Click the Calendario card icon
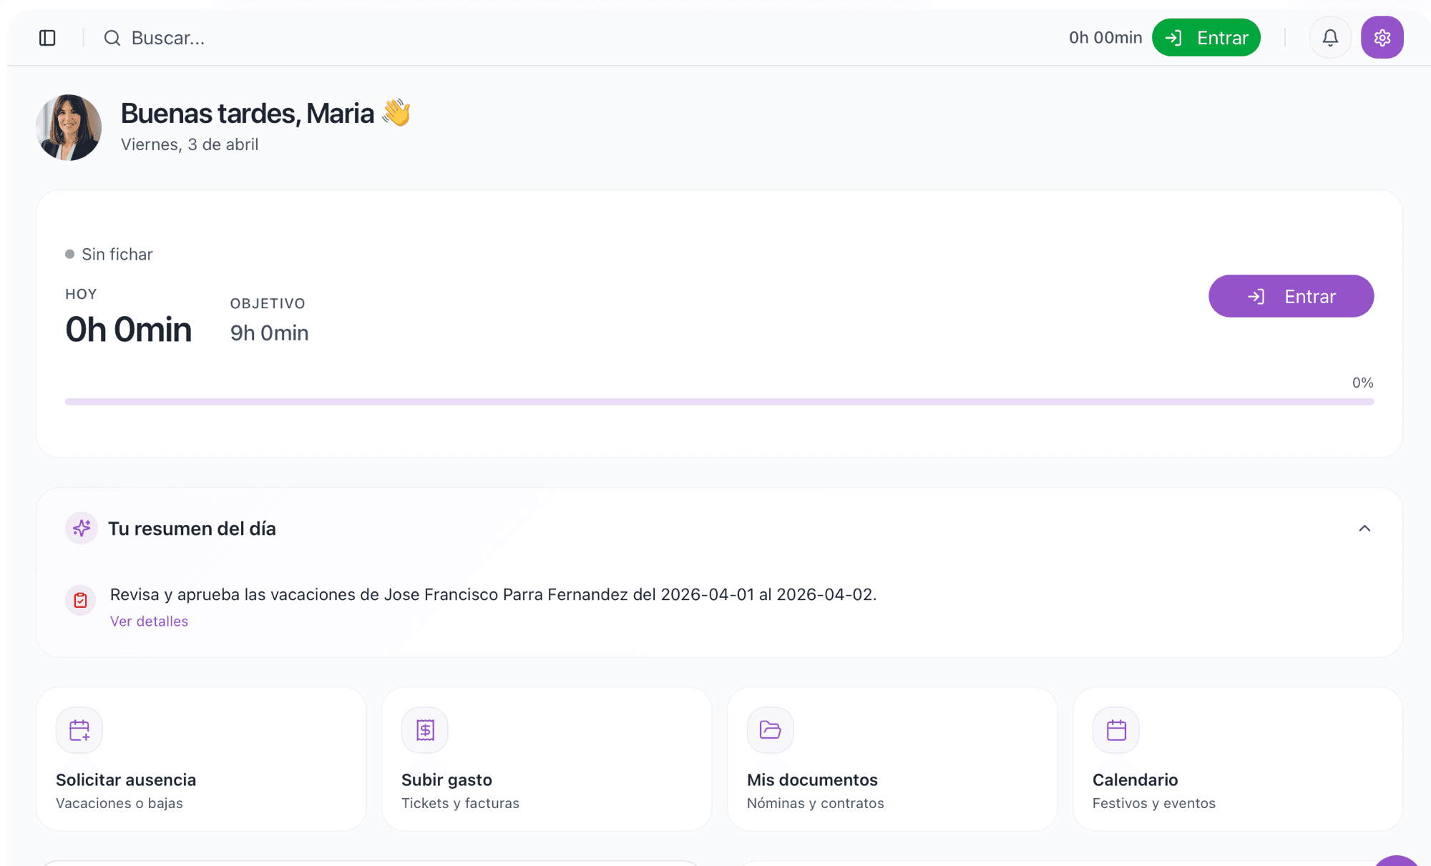This screenshot has width=1431, height=866. [x=1115, y=729]
